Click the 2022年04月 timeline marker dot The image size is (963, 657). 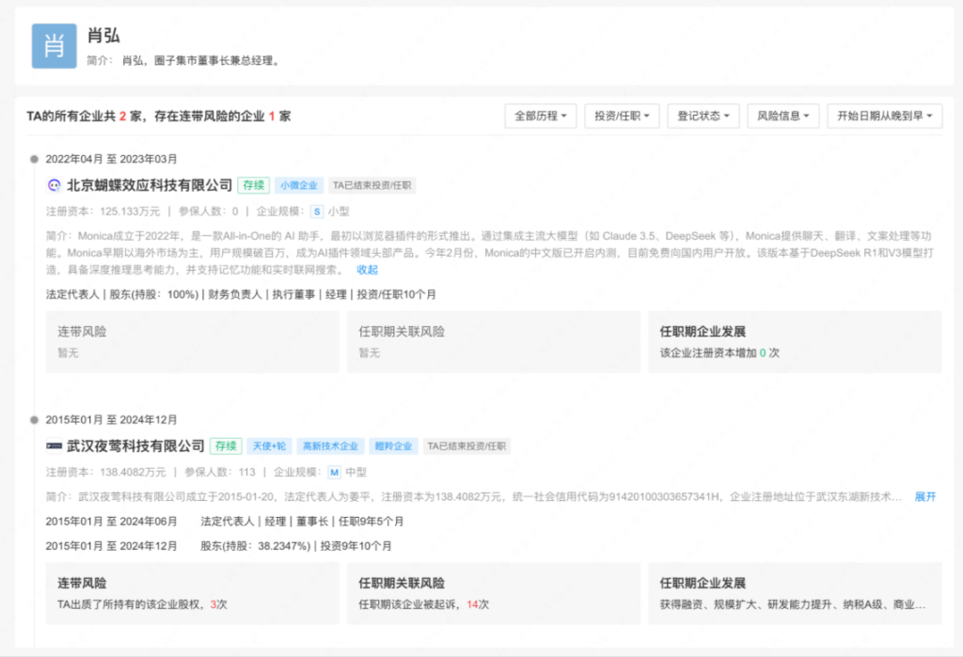(x=35, y=159)
